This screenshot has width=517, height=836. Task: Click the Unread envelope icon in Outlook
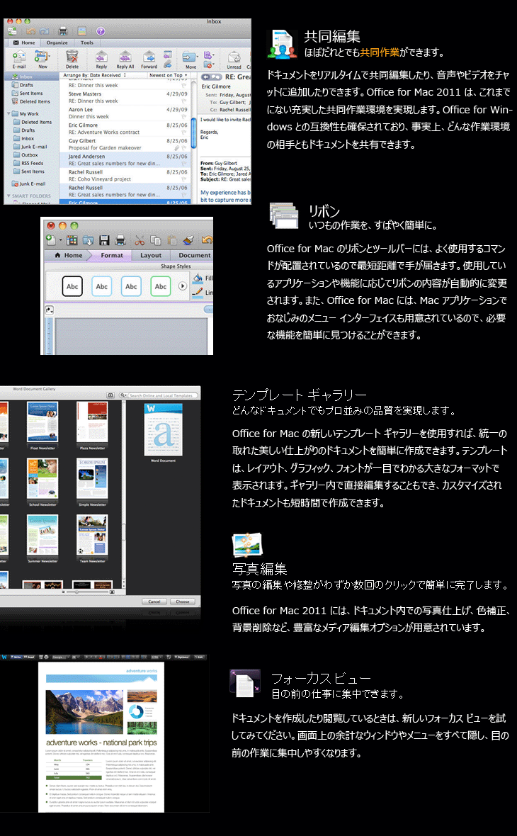(x=234, y=56)
